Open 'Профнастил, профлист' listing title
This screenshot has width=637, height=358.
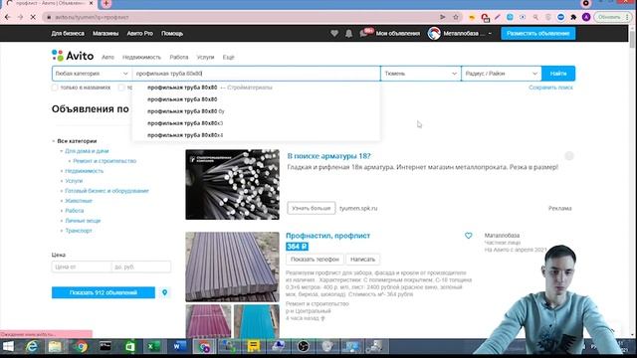[x=327, y=236]
